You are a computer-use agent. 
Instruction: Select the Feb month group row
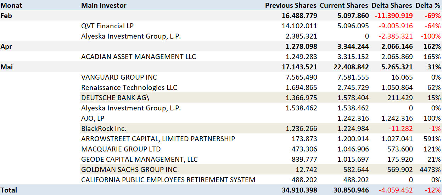7,16
